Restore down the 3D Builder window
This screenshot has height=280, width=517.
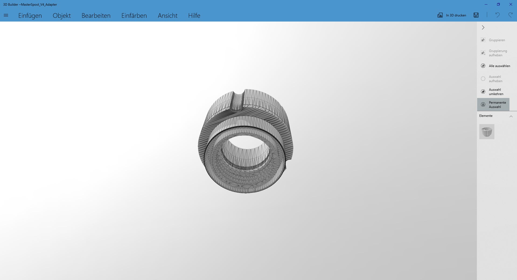coord(498,5)
